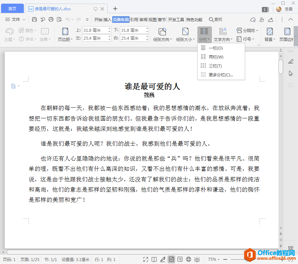298x264 pixels.
Task: Toggle the outline view button in status bar
Action: 180,259
